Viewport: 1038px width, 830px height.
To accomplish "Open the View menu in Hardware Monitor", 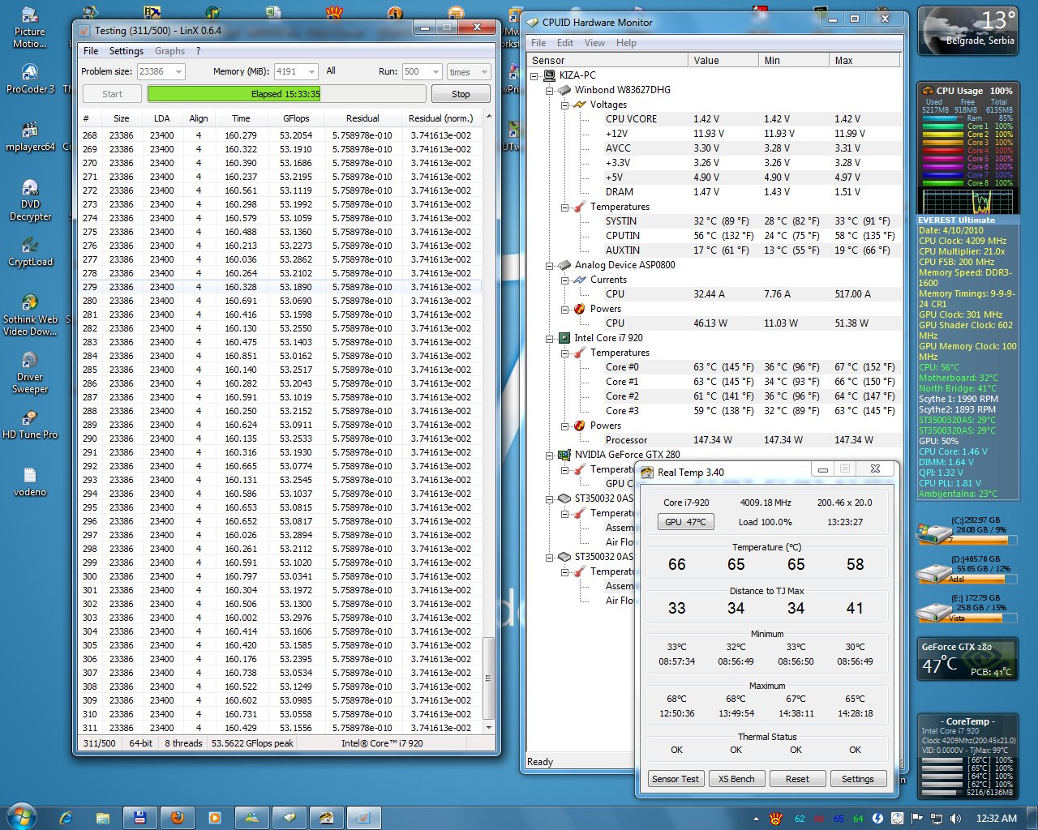I will 594,43.
